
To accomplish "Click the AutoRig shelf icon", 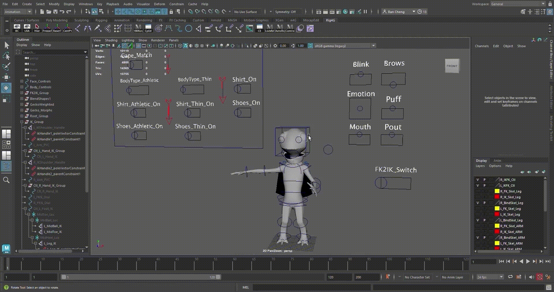I will tap(279, 28).
